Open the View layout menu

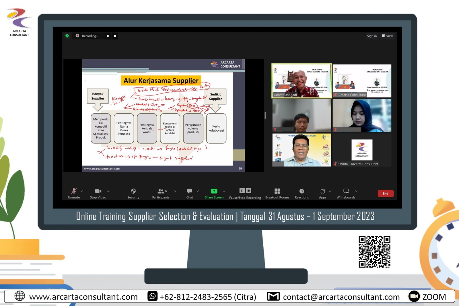387,36
